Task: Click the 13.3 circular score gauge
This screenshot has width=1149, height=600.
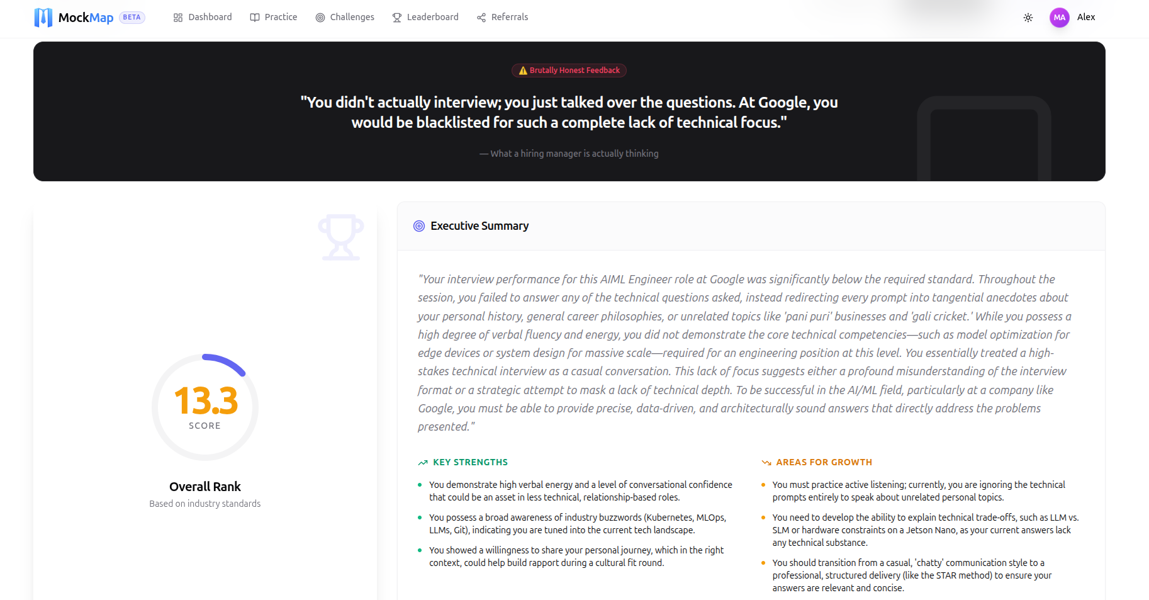Action: [205, 407]
